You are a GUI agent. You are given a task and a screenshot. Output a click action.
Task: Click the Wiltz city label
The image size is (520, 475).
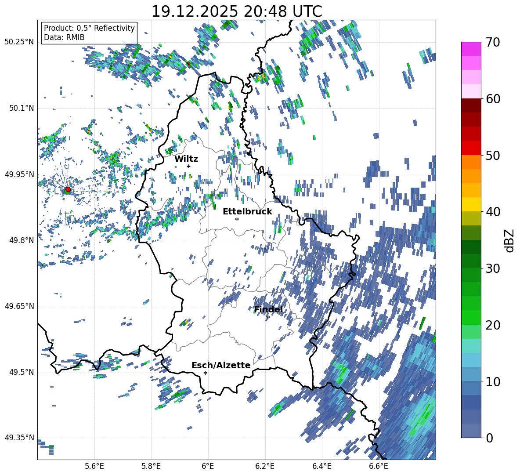point(186,159)
